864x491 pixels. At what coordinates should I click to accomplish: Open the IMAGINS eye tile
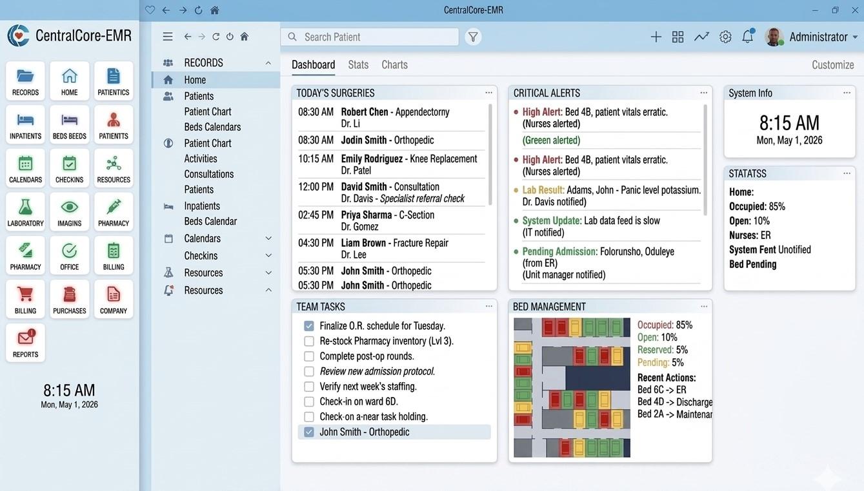(x=70, y=212)
